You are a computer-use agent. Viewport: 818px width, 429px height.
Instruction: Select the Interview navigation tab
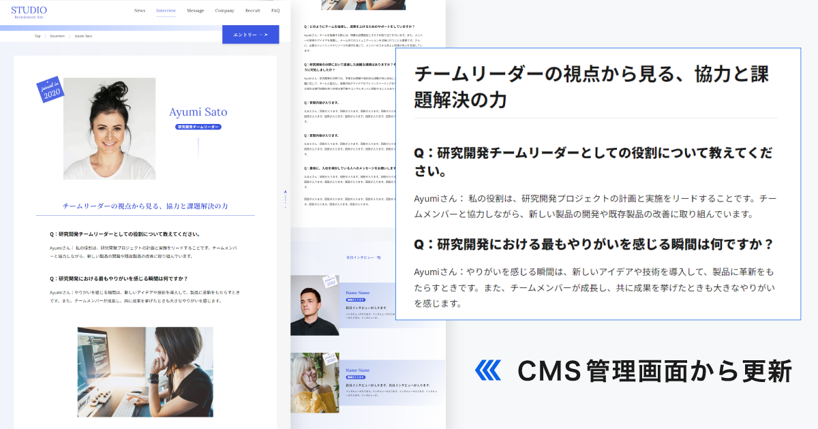pyautogui.click(x=166, y=11)
